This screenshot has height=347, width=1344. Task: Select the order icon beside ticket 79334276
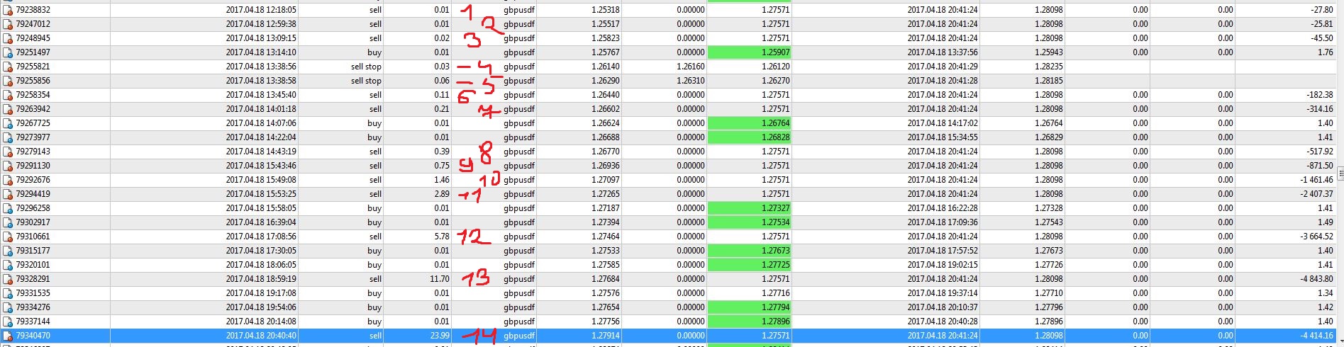pos(8,307)
